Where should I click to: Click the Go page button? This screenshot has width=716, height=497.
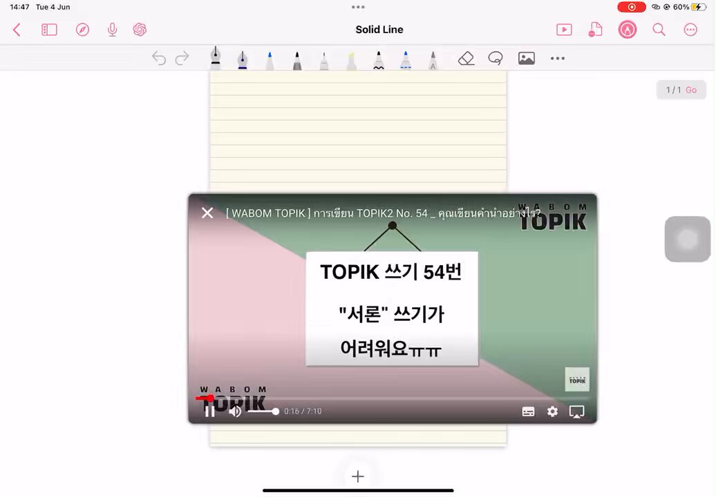[691, 90]
